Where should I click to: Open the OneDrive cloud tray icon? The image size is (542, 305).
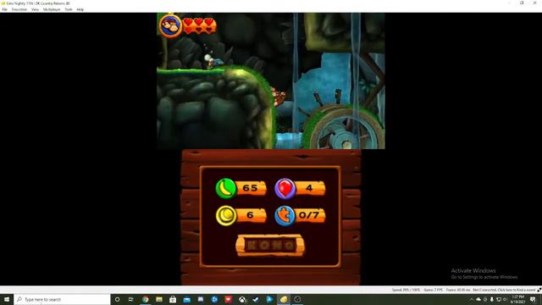[478, 299]
